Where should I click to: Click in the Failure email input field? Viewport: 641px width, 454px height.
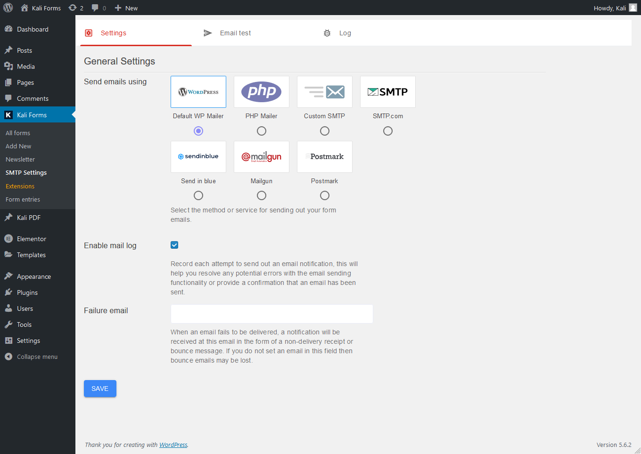click(272, 314)
